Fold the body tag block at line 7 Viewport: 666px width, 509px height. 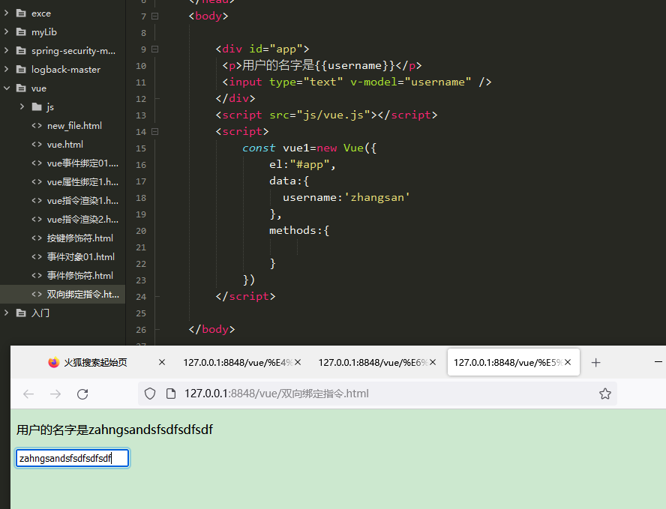[155, 16]
